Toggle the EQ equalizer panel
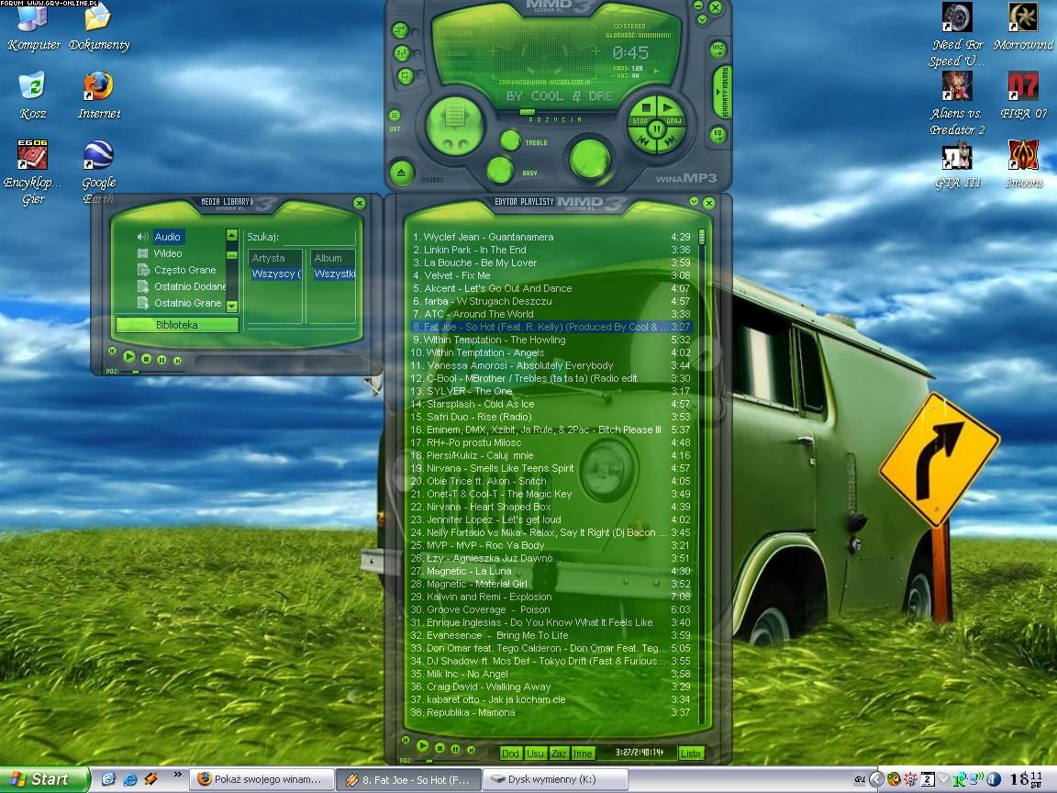This screenshot has width=1057, height=793. pyautogui.click(x=718, y=134)
